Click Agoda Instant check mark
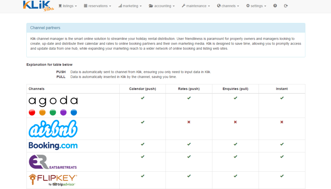The width and height of the screenshot is (331, 189). [282, 98]
